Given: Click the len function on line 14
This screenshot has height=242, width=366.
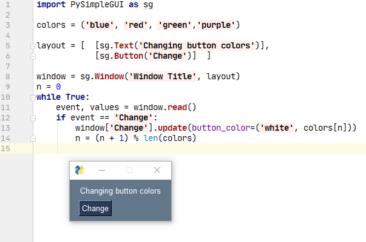Looking at the screenshot, I should point(151,138).
